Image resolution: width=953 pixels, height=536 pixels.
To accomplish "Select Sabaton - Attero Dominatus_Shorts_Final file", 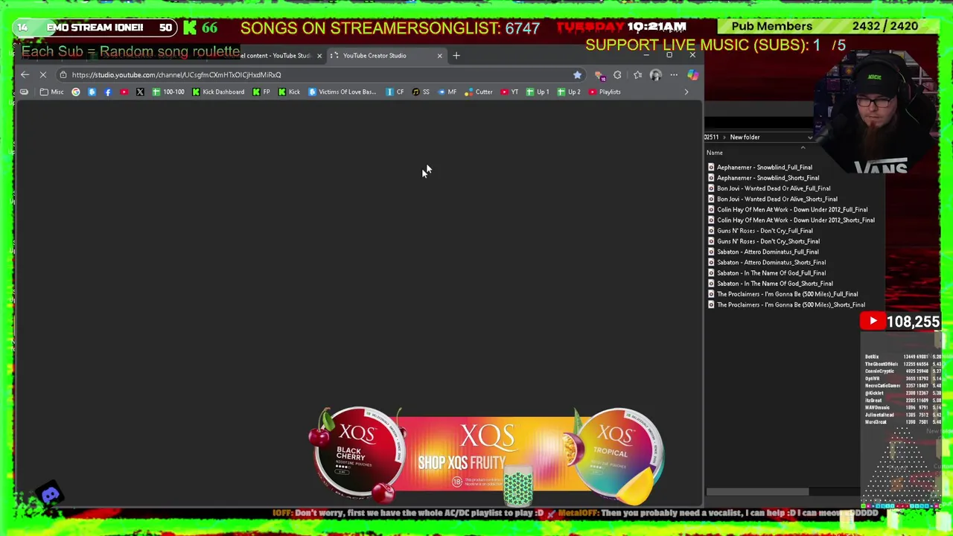I will click(x=766, y=262).
